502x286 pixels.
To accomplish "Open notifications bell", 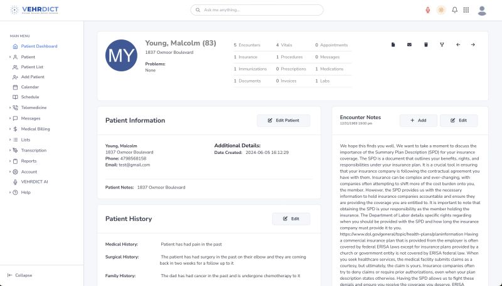I will tap(454, 10).
